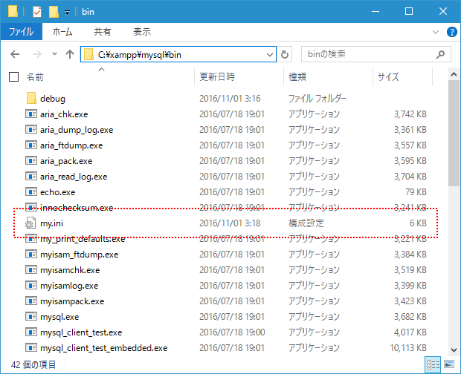Go up one folder level
The width and height of the screenshot is (461, 374).
pos(70,54)
